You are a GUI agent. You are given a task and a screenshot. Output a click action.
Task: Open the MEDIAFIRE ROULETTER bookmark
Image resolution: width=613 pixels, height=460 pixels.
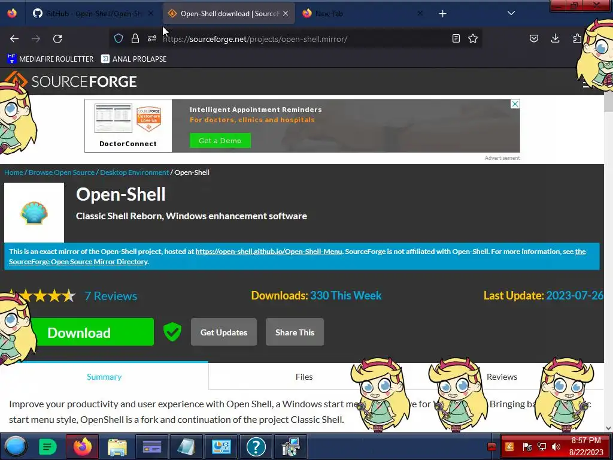pos(50,59)
